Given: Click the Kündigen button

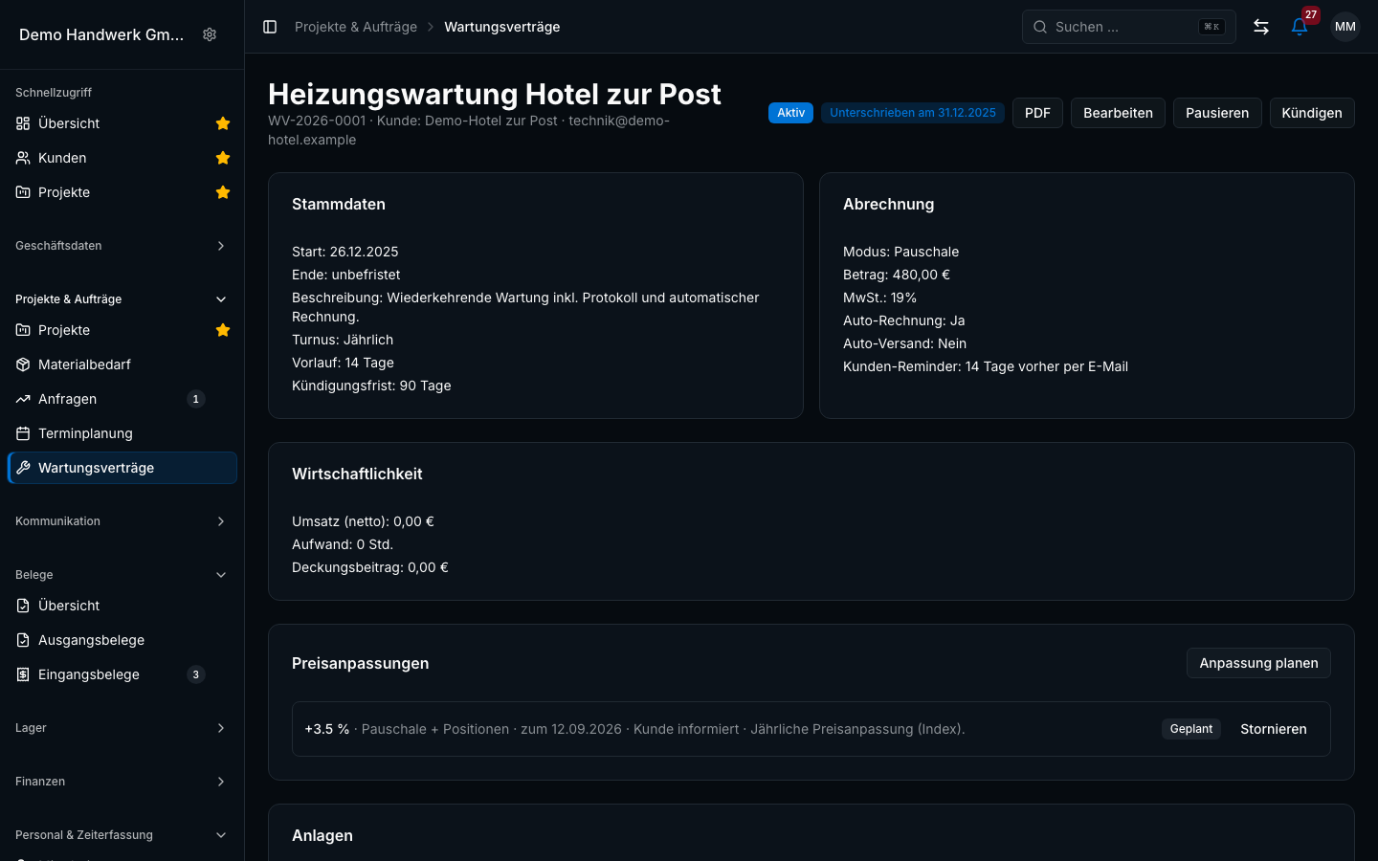Looking at the screenshot, I should pos(1312,113).
